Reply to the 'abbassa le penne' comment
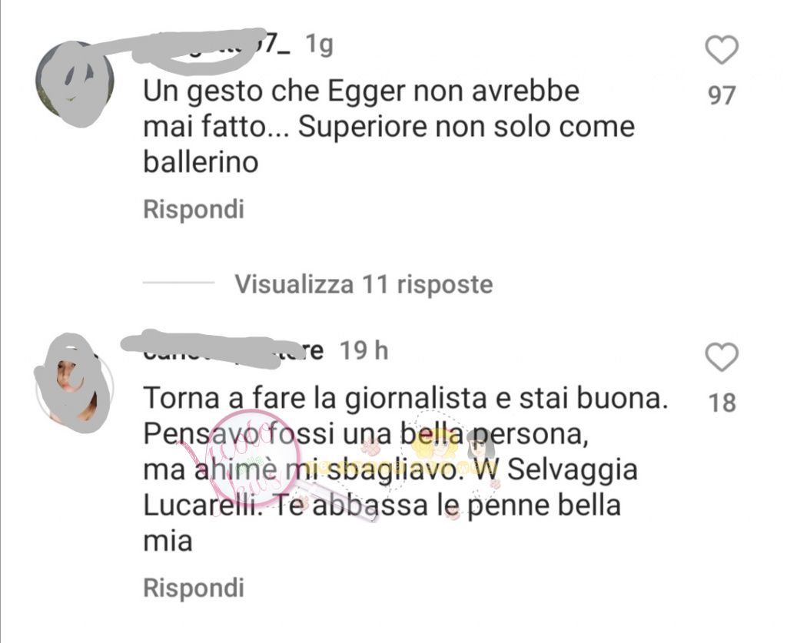 pyautogui.click(x=194, y=588)
